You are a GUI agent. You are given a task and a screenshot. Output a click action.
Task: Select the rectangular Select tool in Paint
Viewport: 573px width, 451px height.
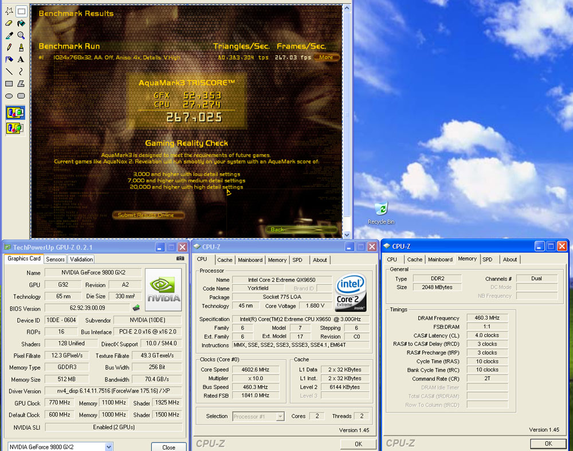pos(21,11)
